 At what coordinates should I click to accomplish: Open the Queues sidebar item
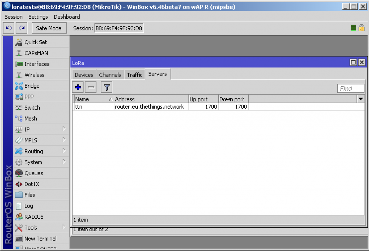(x=34, y=173)
